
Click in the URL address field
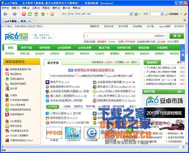[99, 14]
